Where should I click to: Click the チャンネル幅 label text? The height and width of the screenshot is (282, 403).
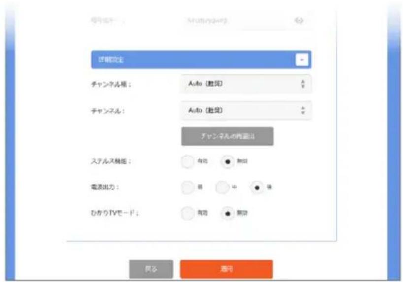point(111,84)
